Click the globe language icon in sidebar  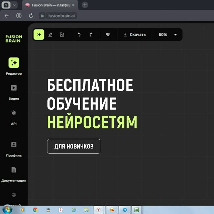pyautogui.click(x=14, y=195)
